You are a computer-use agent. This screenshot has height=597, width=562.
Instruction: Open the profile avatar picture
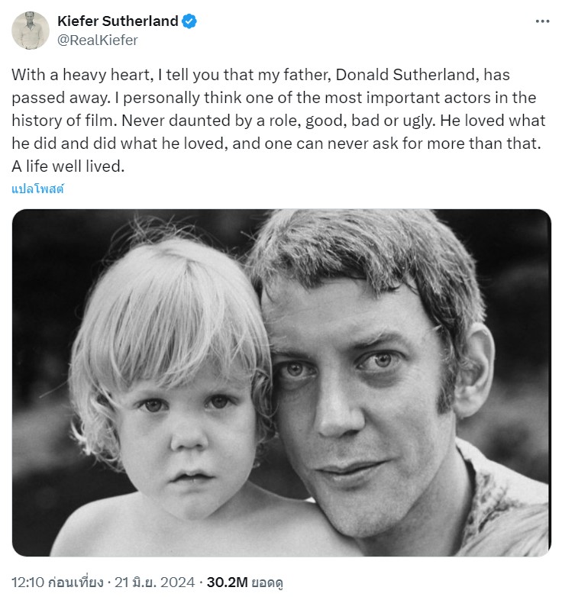click(31, 31)
